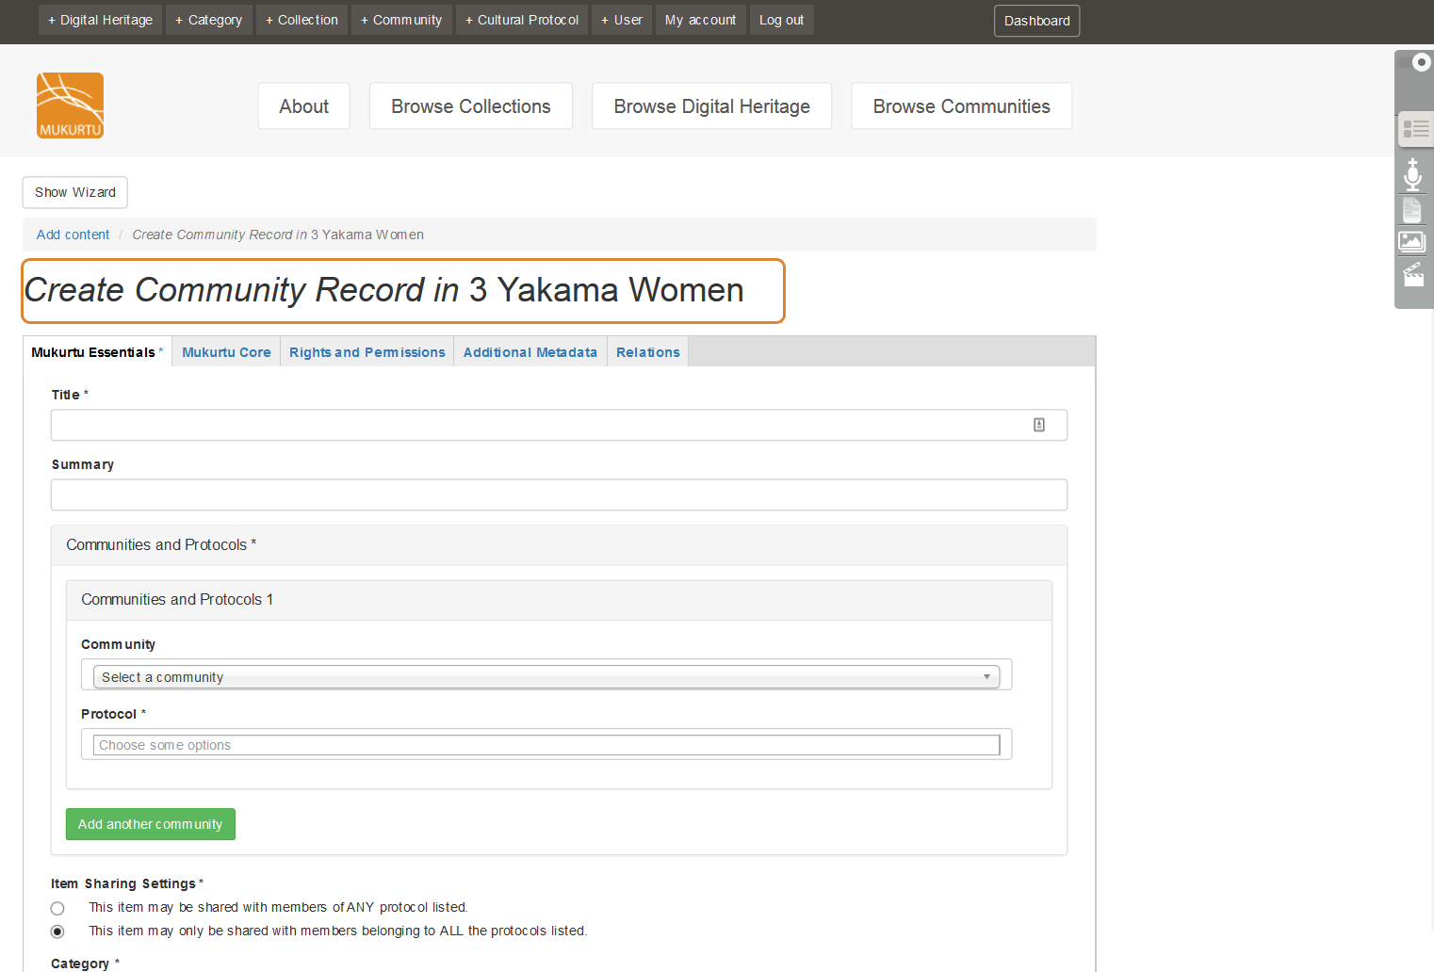Switch to Additional Metadata tab

coord(530,352)
